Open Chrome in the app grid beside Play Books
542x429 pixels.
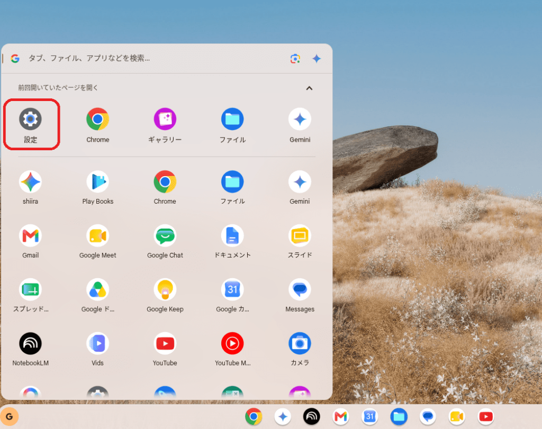tap(165, 187)
